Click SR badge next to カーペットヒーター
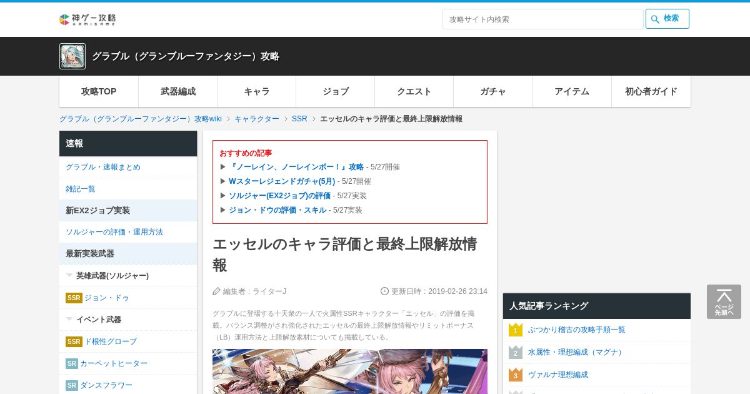Viewport: 750px width, 394px height. 72,363
